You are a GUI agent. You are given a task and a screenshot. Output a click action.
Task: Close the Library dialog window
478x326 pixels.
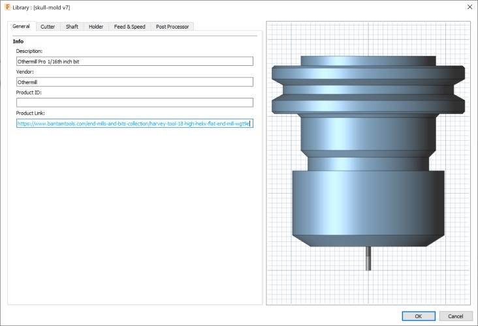click(470, 7)
